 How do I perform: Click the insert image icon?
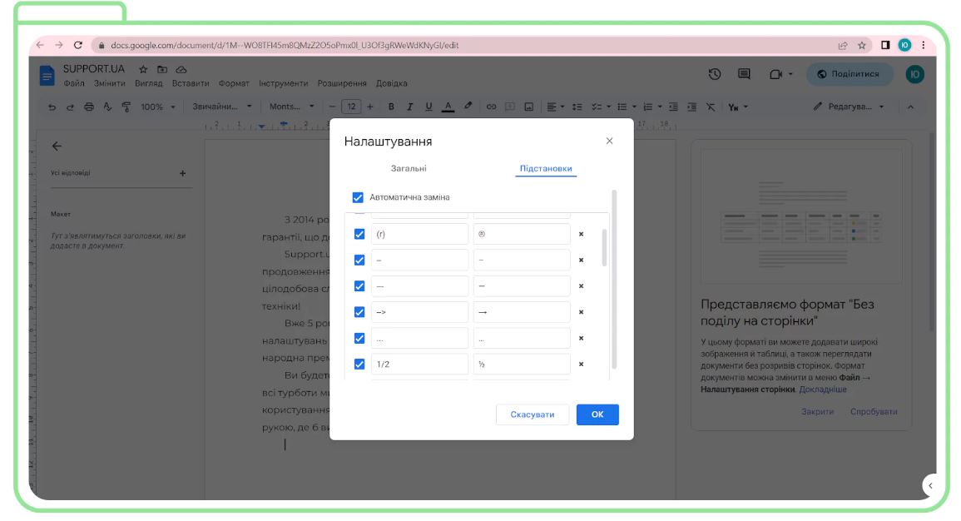pyautogui.click(x=528, y=107)
